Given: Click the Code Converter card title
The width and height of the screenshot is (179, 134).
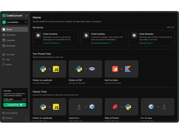Looking at the screenshot, I should [x=50, y=34].
